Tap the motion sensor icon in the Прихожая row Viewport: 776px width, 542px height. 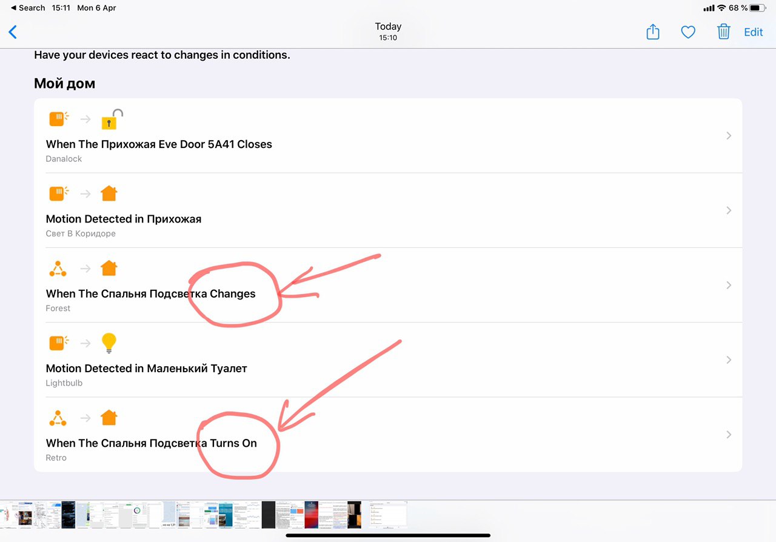(x=58, y=193)
